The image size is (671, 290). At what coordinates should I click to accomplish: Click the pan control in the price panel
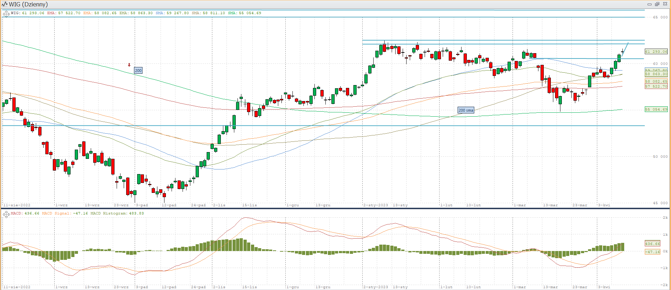tap(6, 14)
